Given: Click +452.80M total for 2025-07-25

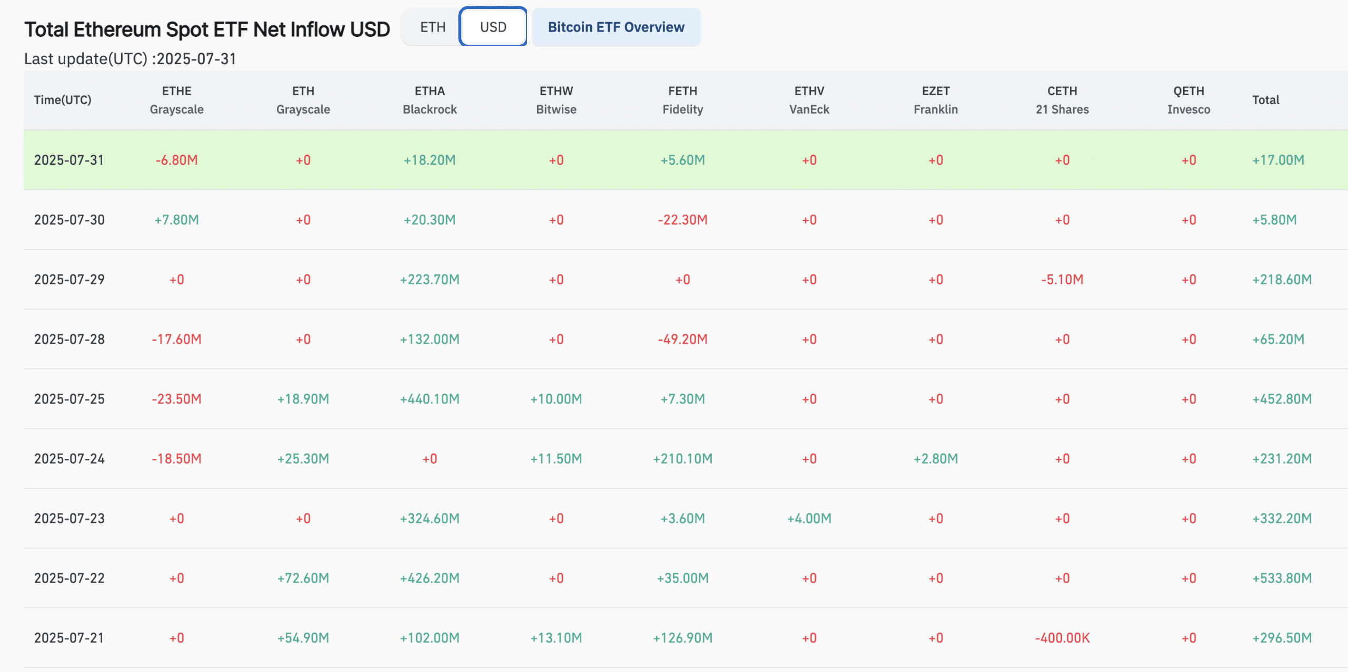Looking at the screenshot, I should (x=1282, y=399).
